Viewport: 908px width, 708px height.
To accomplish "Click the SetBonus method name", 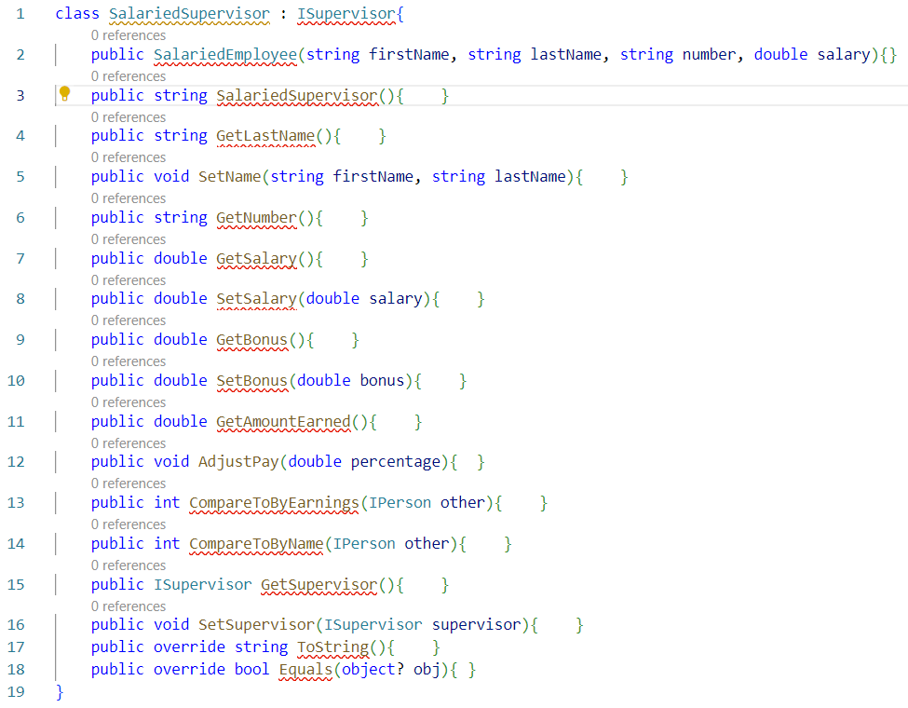I will point(251,381).
